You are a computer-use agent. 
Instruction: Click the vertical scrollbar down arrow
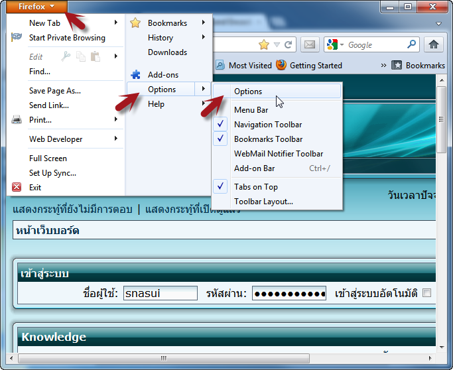[441, 347]
